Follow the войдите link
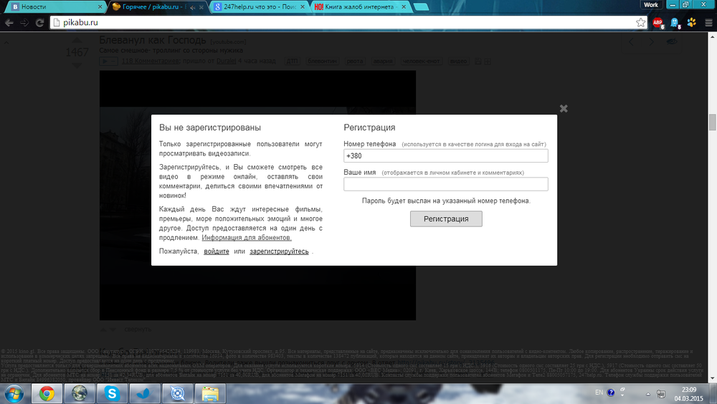 [x=217, y=251]
